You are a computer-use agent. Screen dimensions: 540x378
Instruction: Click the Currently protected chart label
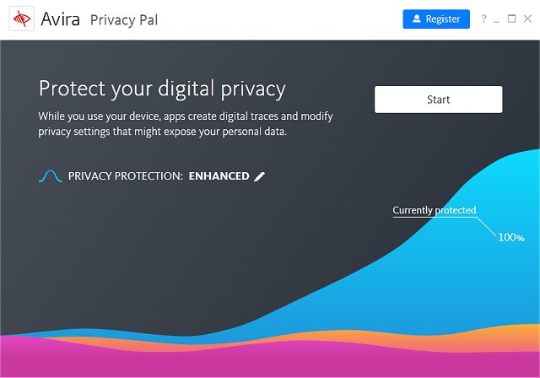point(434,210)
